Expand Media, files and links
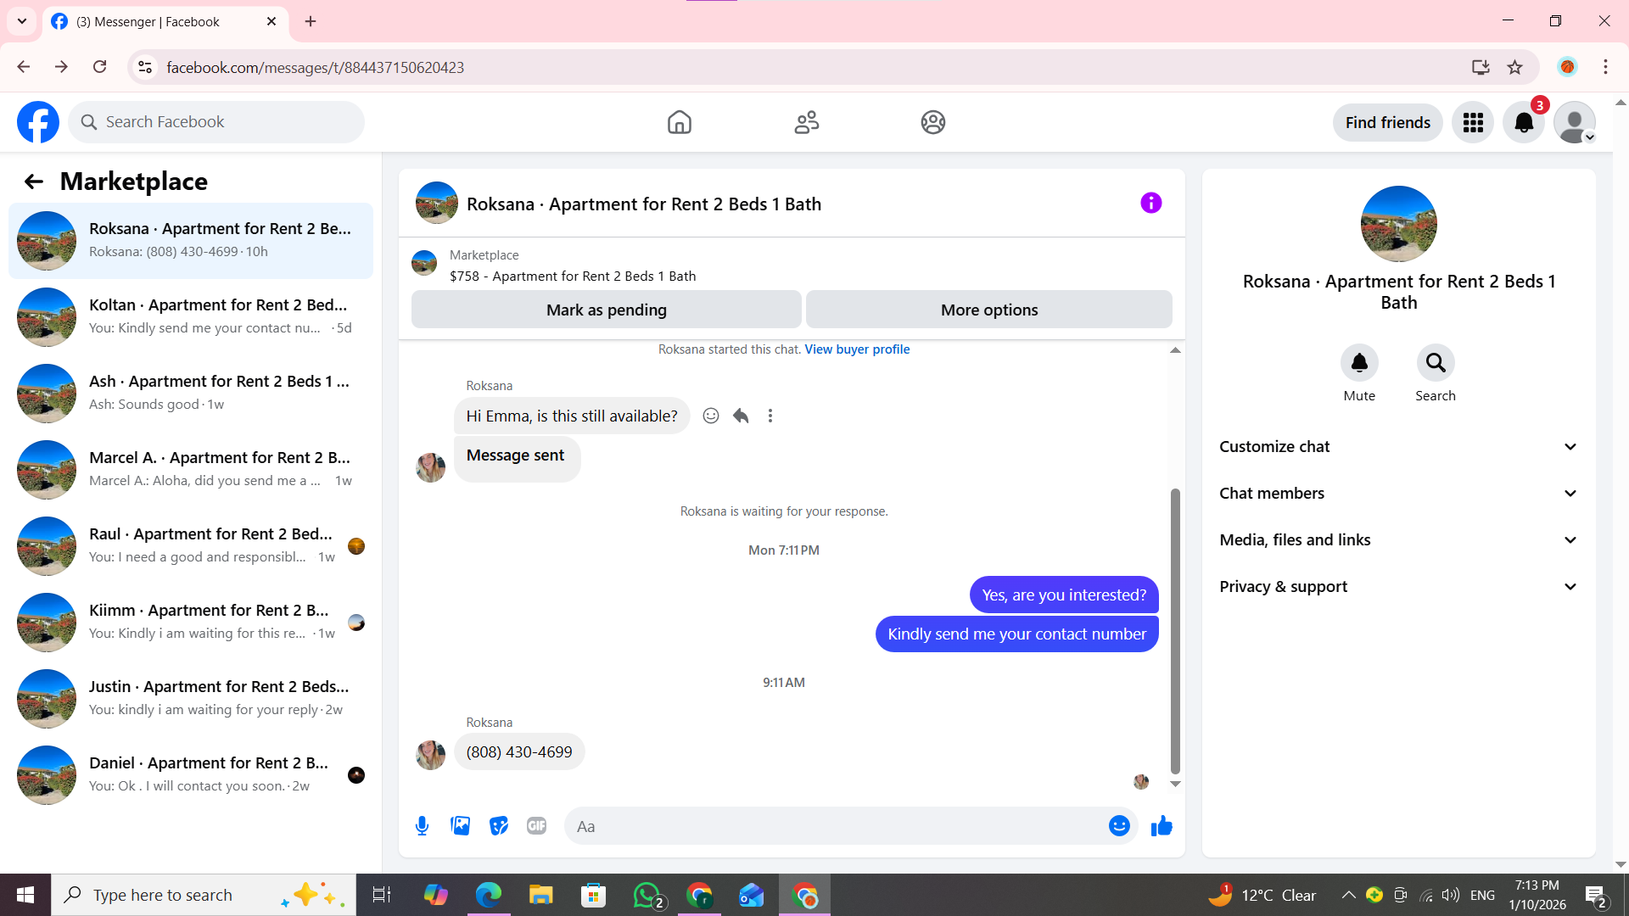1629x916 pixels. (1398, 540)
